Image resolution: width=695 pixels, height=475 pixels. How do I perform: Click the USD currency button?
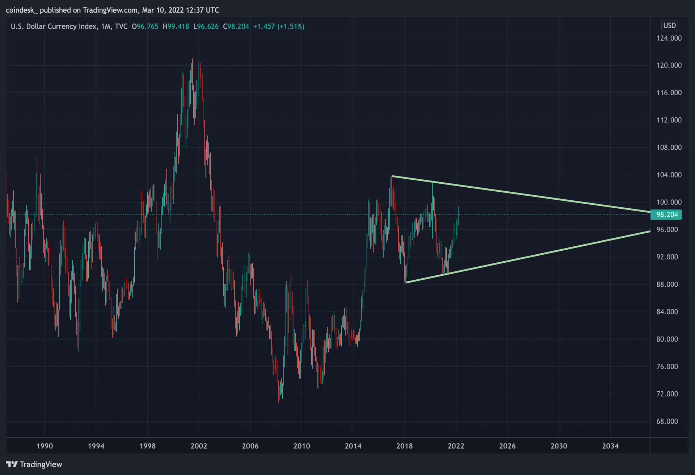[x=669, y=26]
